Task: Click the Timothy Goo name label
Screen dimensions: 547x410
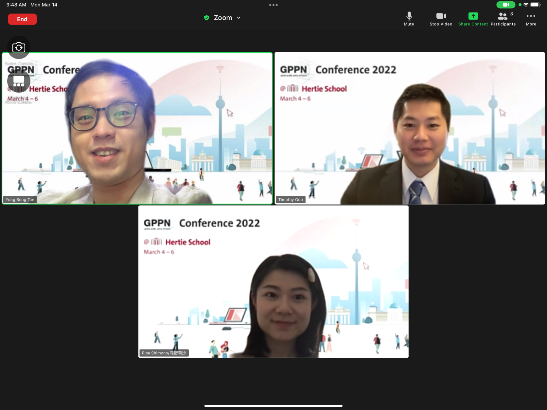Action: 291,200
